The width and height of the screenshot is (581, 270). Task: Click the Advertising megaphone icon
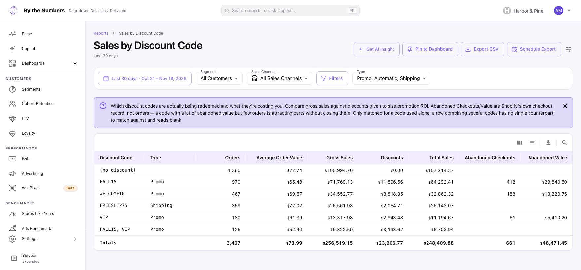(12, 174)
